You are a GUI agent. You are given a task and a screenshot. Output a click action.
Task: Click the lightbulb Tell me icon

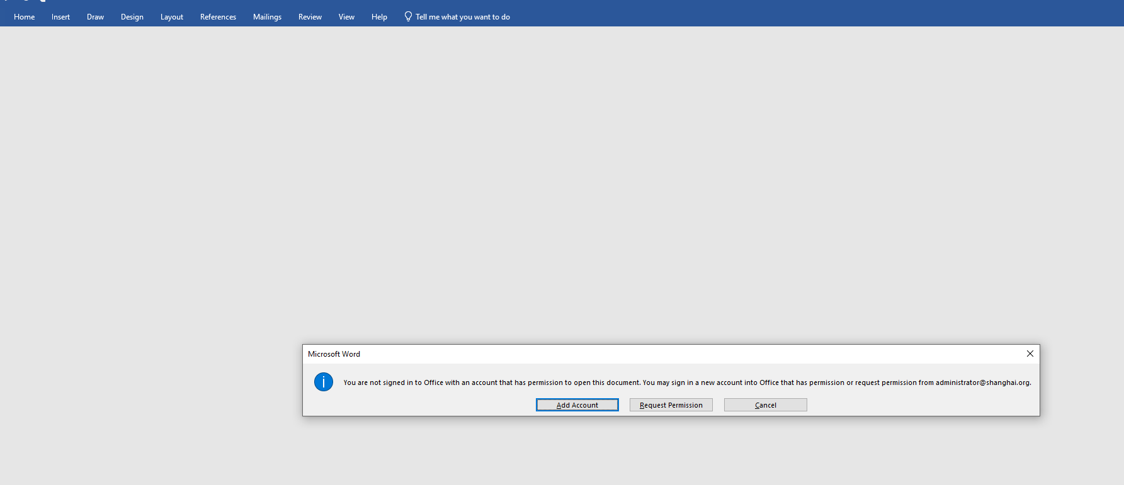408,16
